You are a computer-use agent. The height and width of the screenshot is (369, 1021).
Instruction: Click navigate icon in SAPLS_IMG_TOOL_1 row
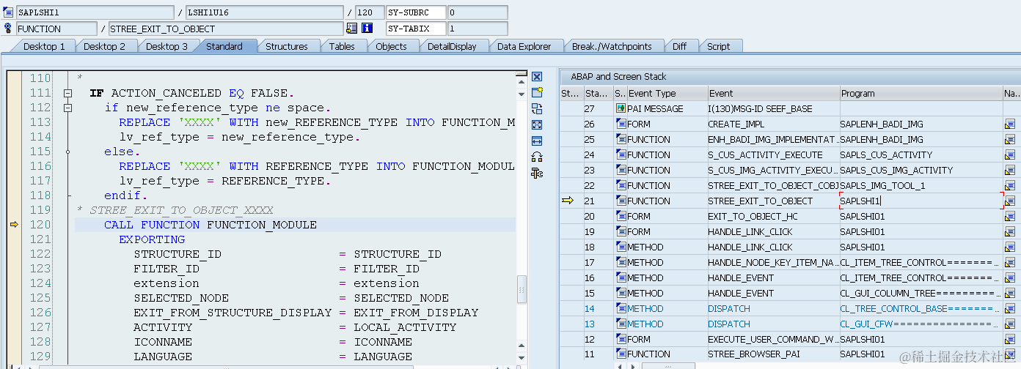tap(1010, 185)
